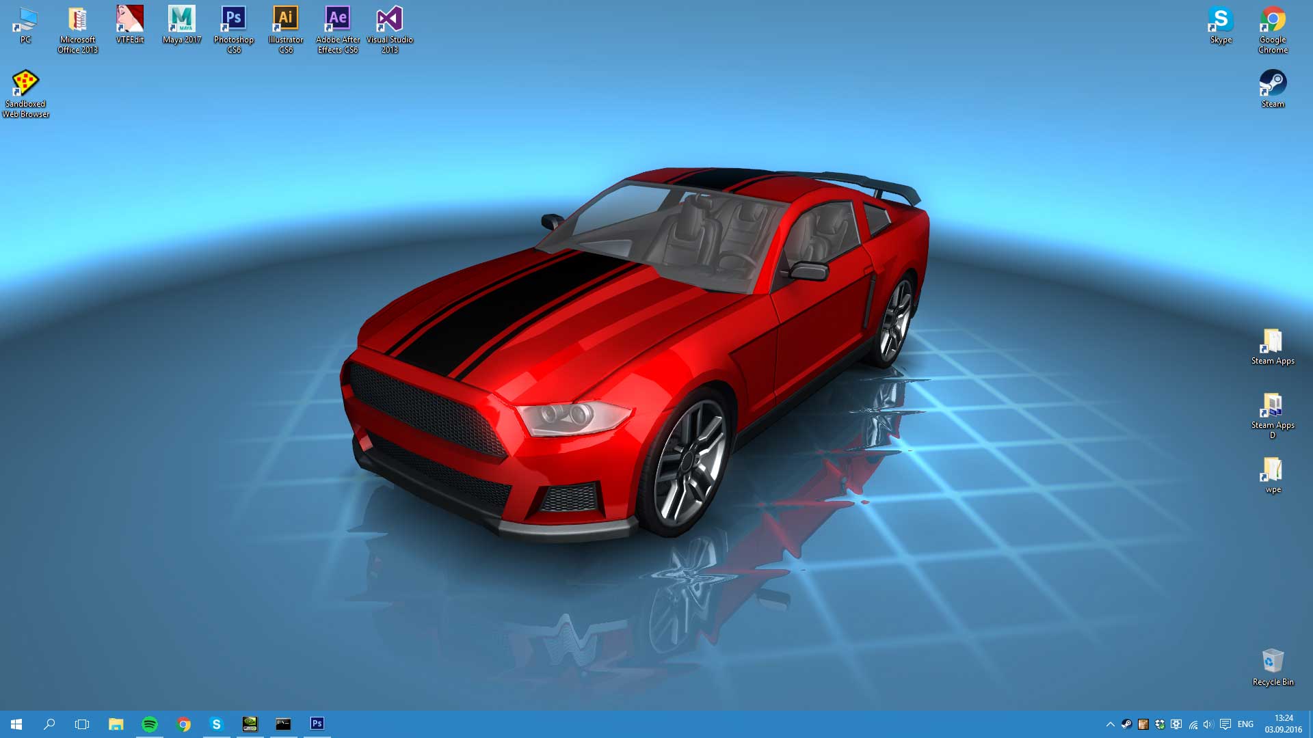Open Task View from the taskbar

pyautogui.click(x=82, y=724)
